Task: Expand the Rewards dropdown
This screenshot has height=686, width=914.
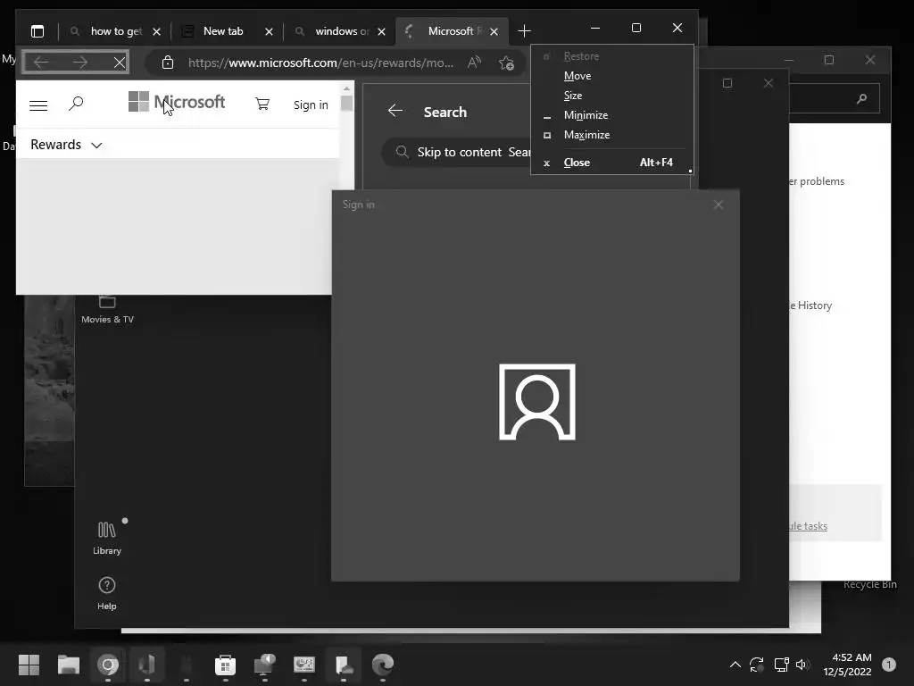Action: coord(66,145)
